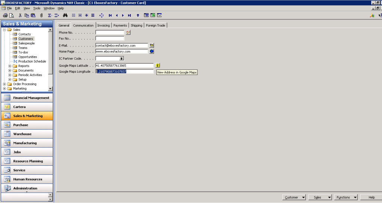This screenshot has height=203, width=382.
Task: Click the send e-mail icon beside E-Mail
Action: (x=151, y=45)
